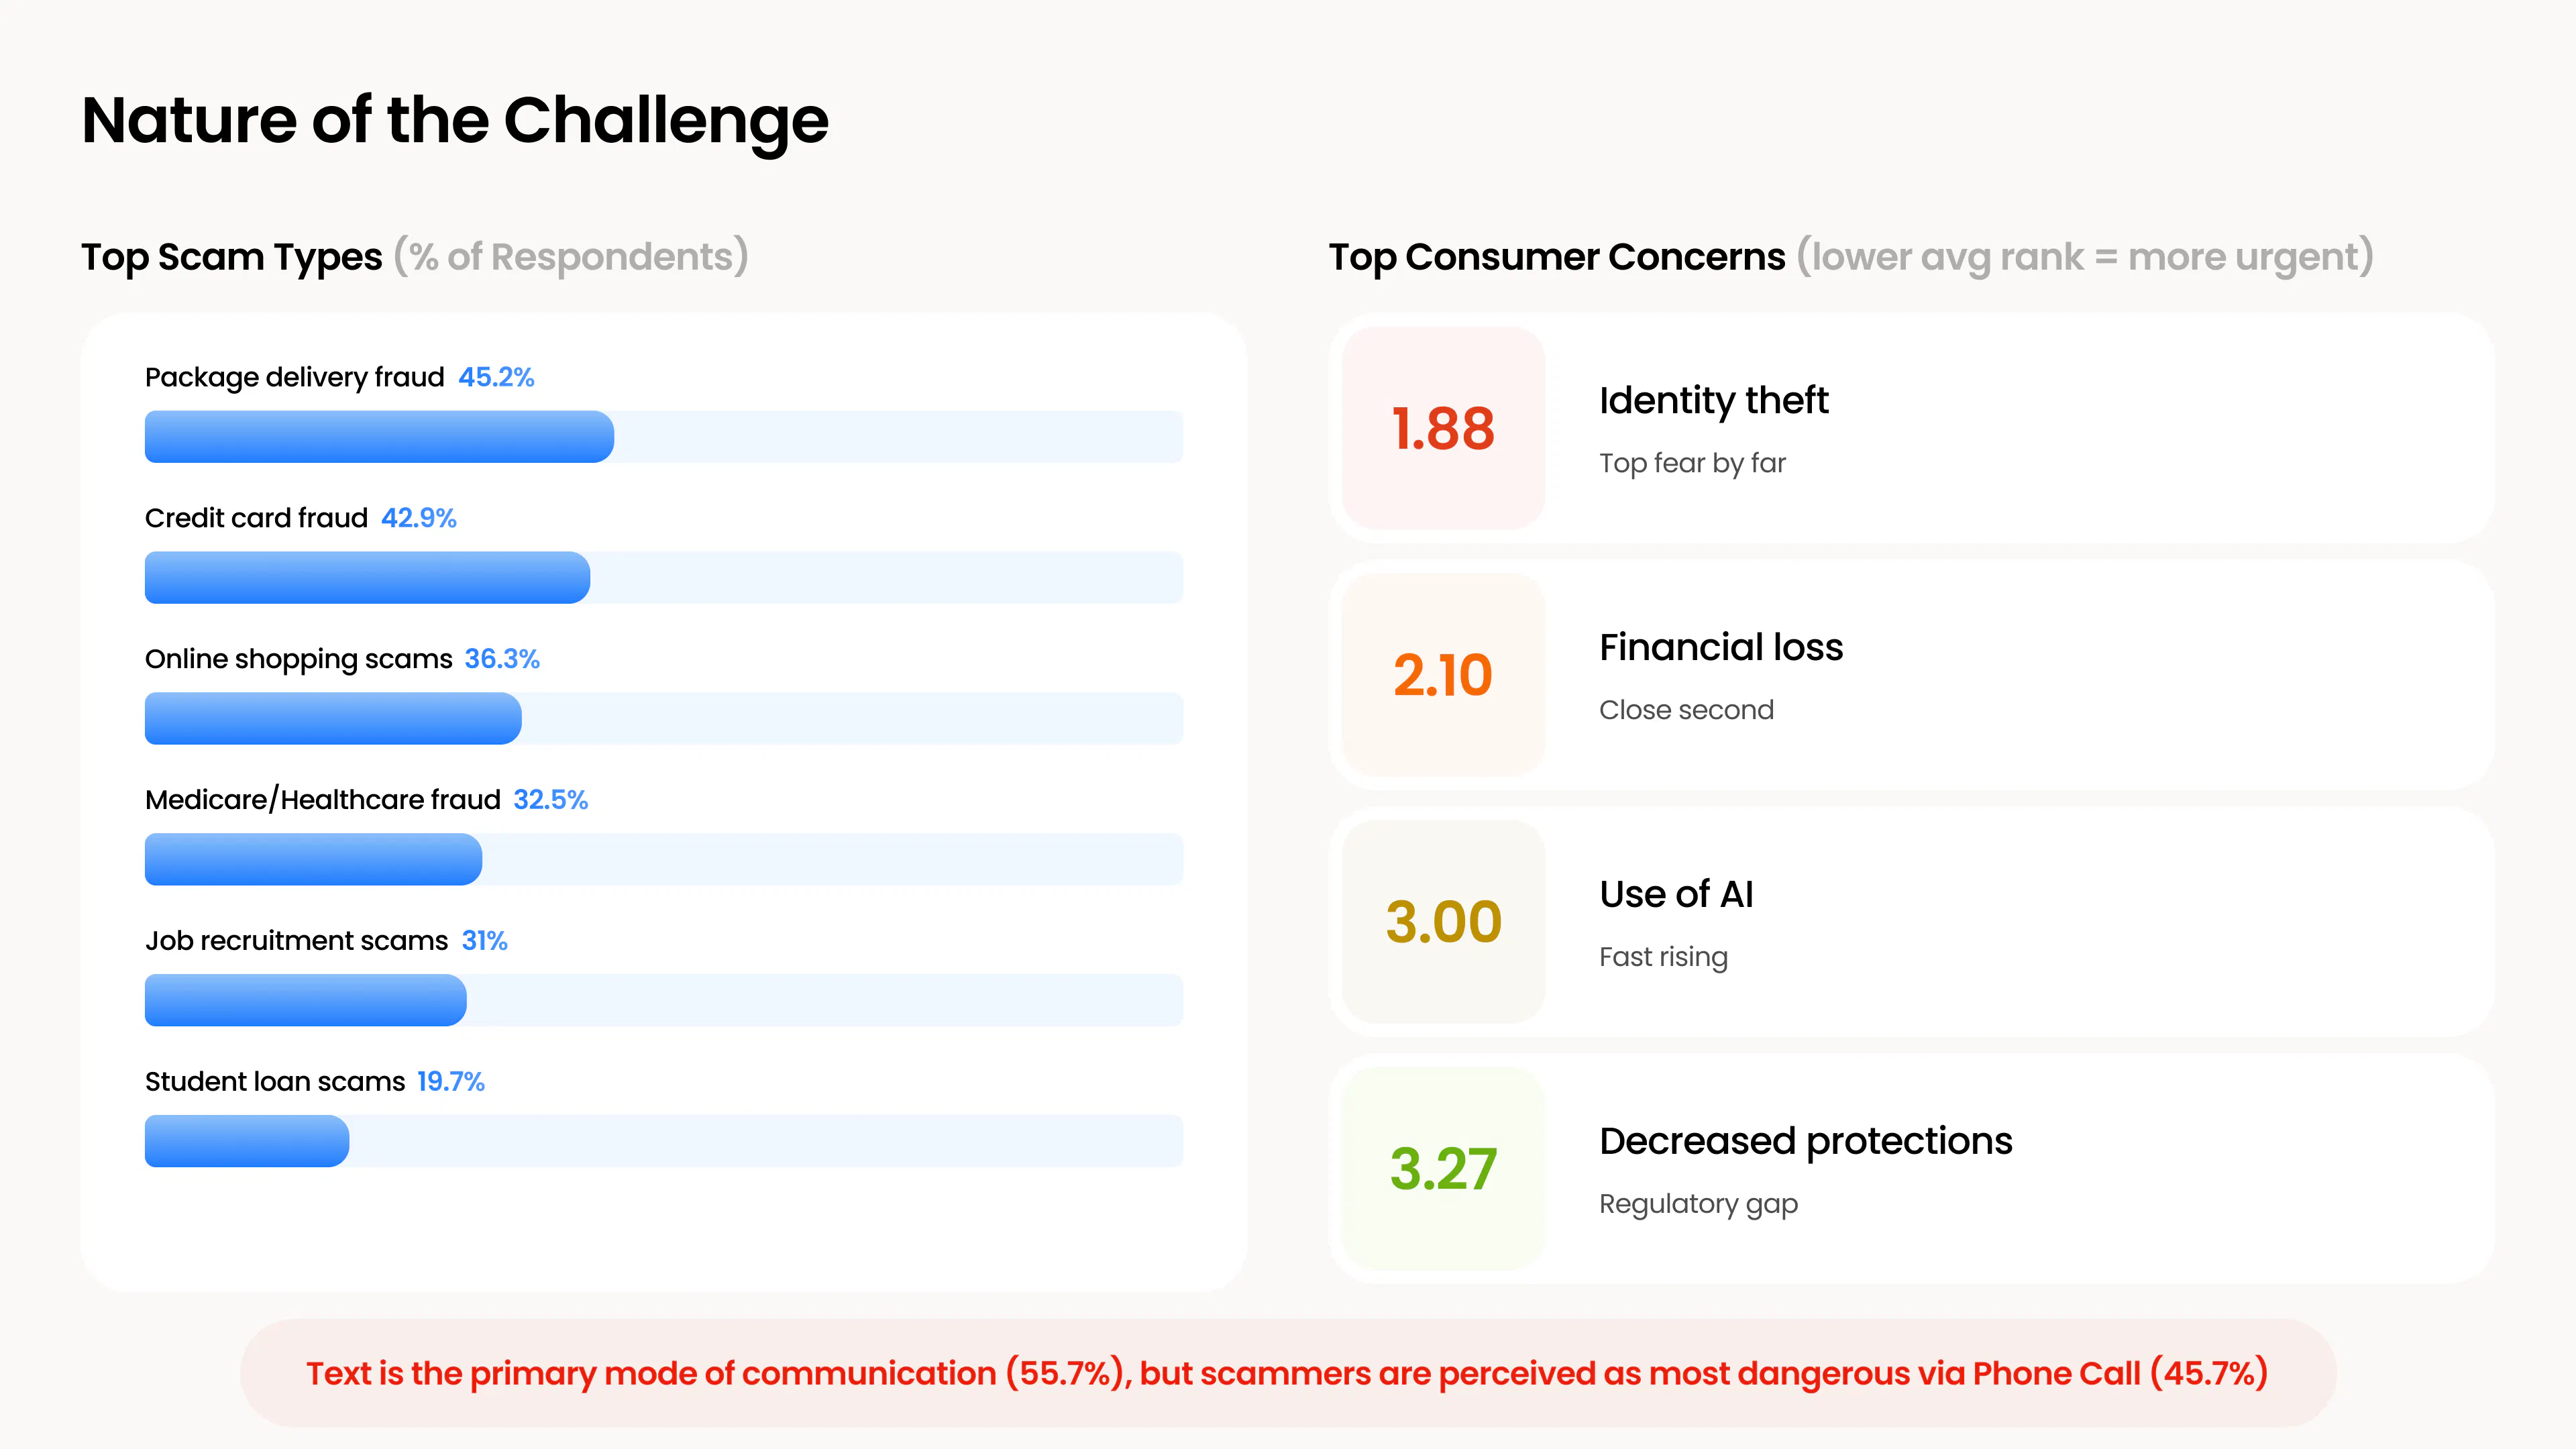Select the 3.27 score badge
Image resolution: width=2576 pixels, height=1449 pixels.
pos(1443,1168)
